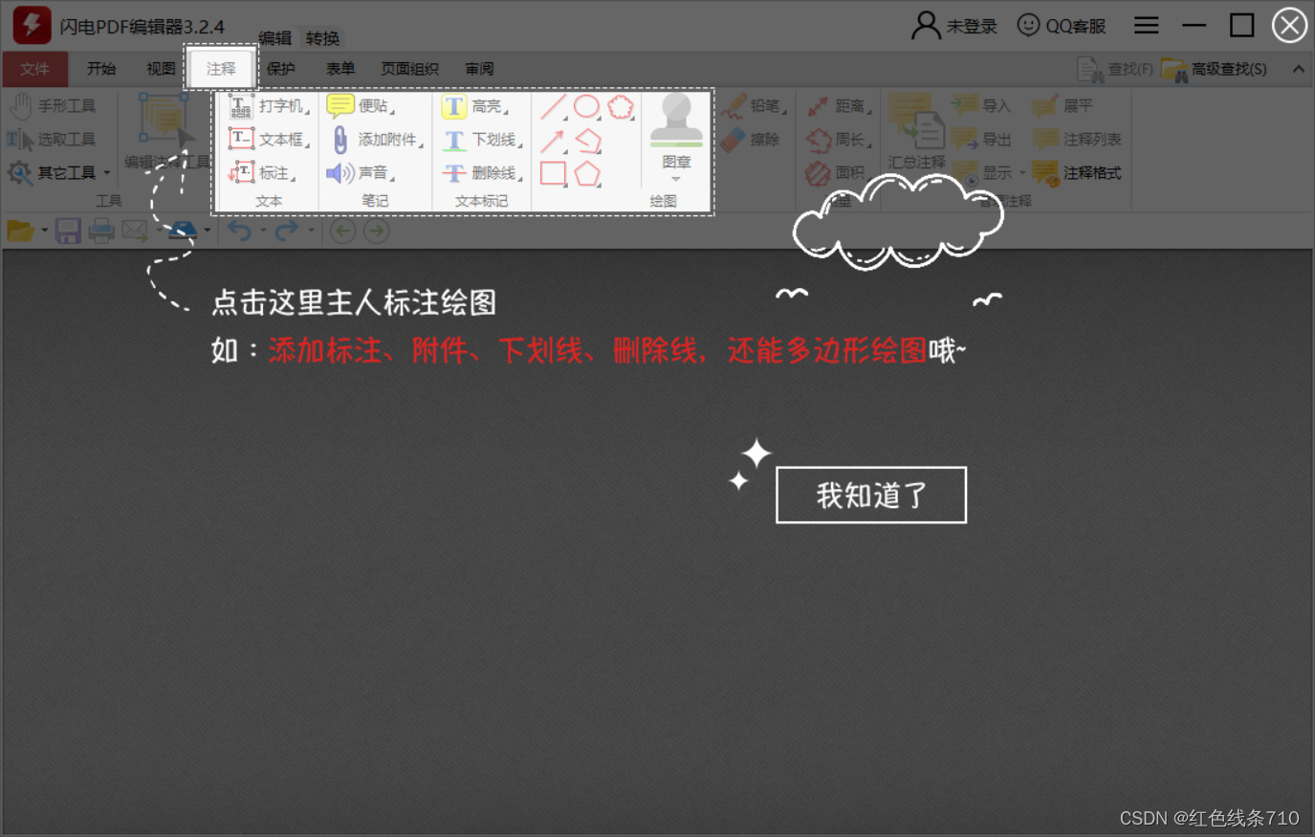Click the 编辑 mode tab

tap(274, 38)
